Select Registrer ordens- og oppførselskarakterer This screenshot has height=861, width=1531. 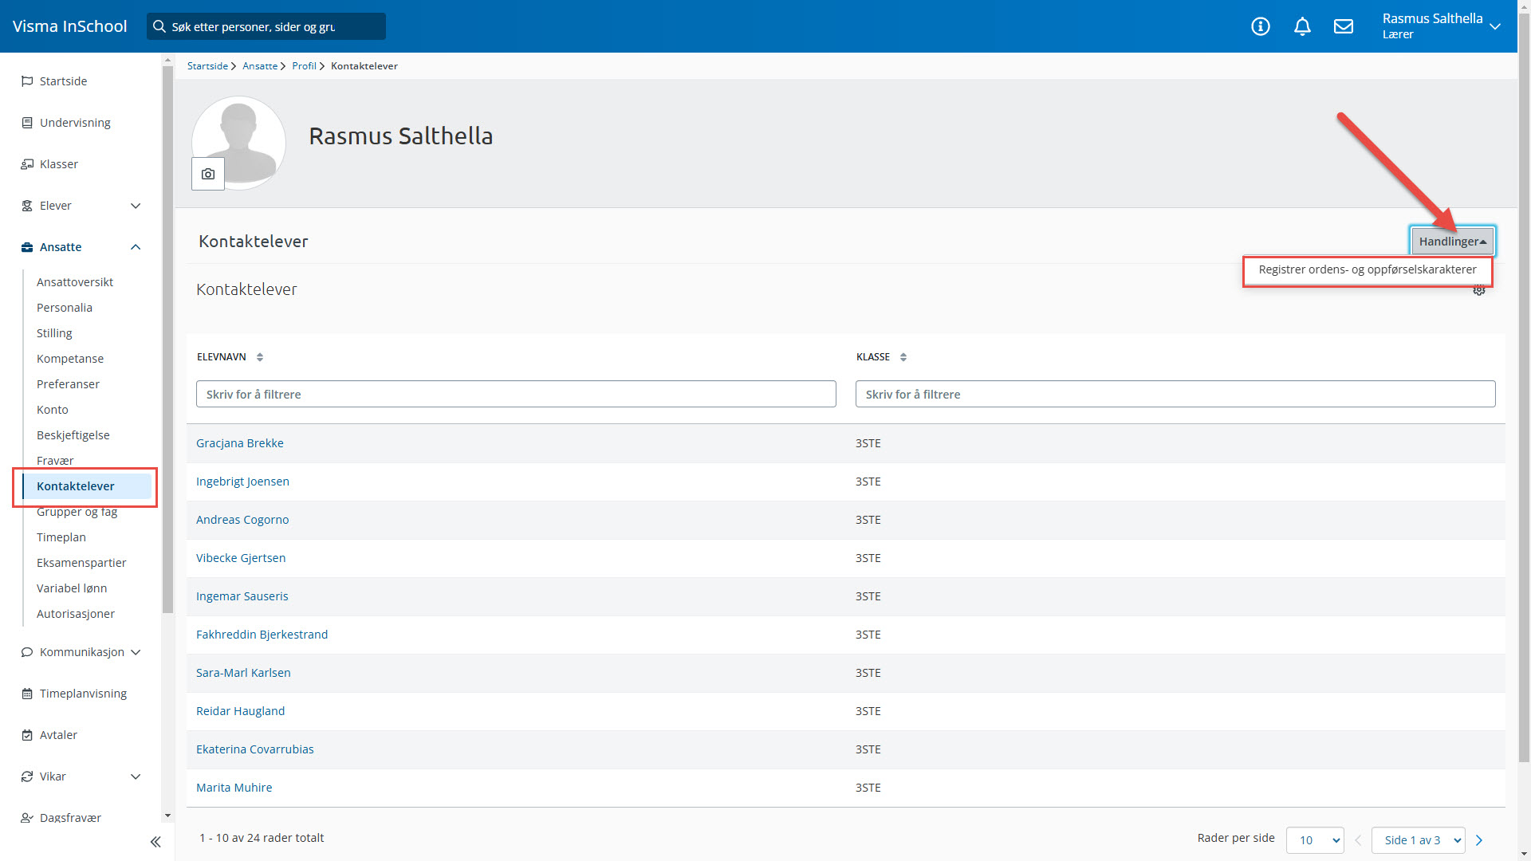(x=1367, y=269)
